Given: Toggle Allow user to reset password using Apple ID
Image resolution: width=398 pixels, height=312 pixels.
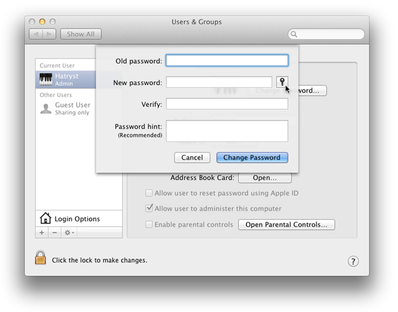Looking at the screenshot, I should tap(149, 193).
